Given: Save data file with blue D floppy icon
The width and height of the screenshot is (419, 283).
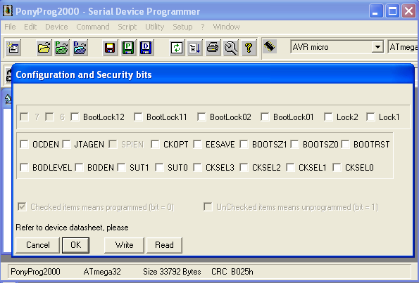Looking at the screenshot, I should [146, 48].
